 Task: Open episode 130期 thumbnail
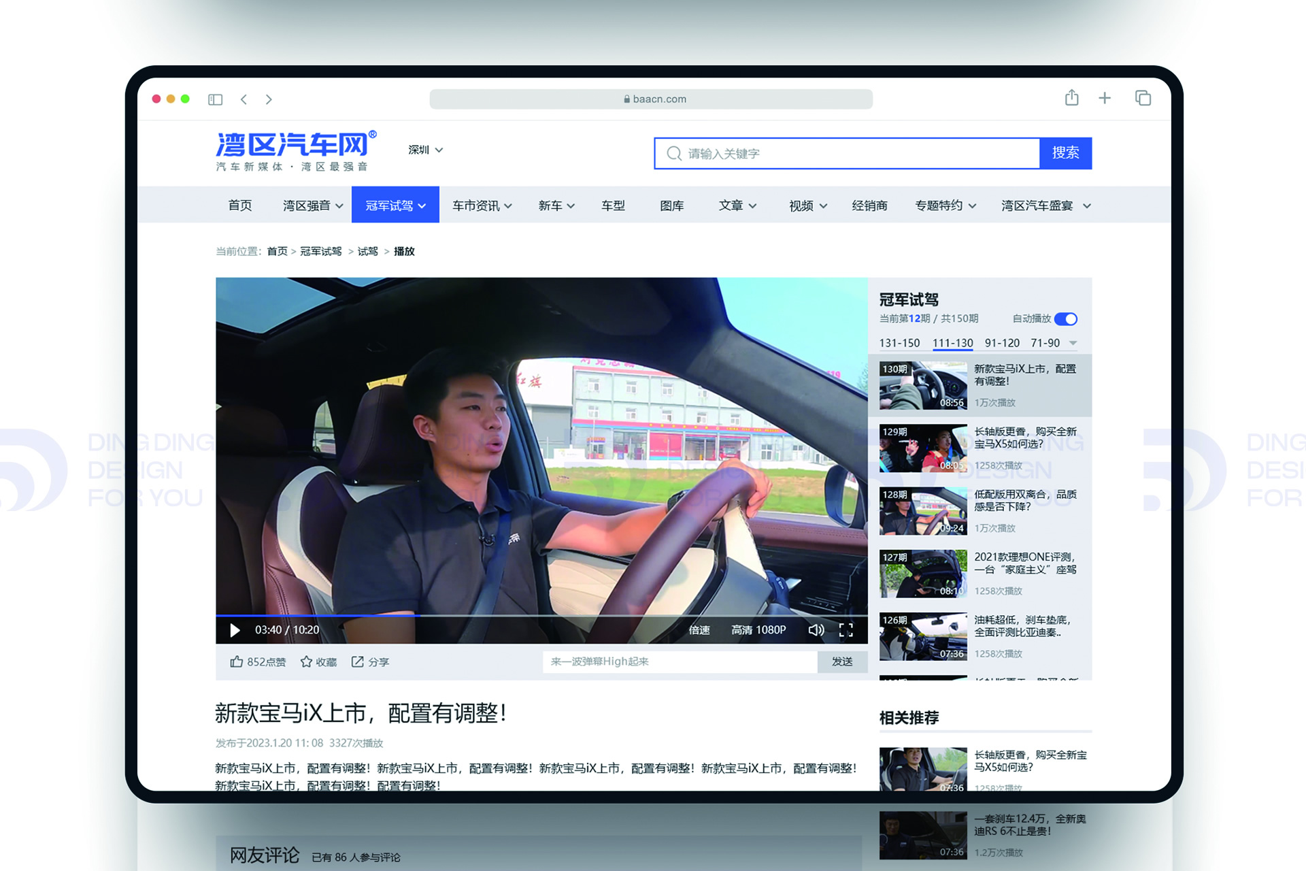click(x=922, y=385)
